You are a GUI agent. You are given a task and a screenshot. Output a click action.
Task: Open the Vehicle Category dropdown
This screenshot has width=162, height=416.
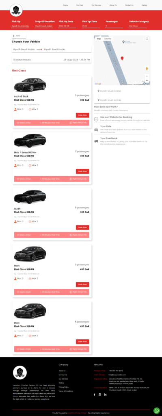(138, 26)
